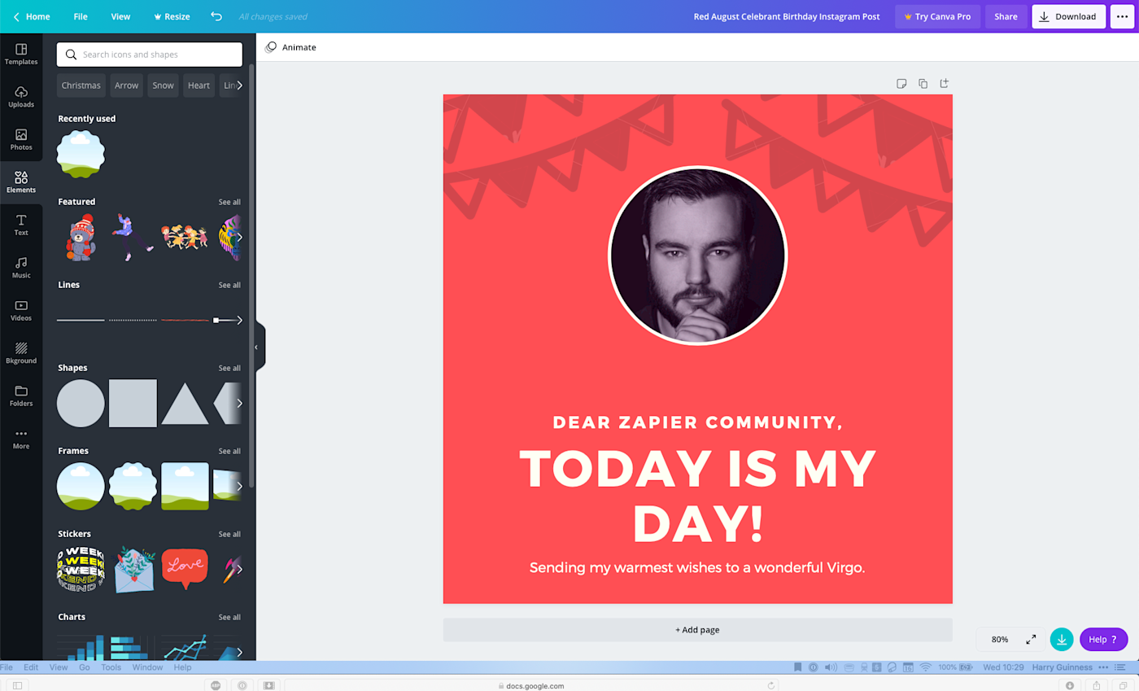1139x691 pixels.
Task: Select the Snow search chip
Action: [x=163, y=85]
